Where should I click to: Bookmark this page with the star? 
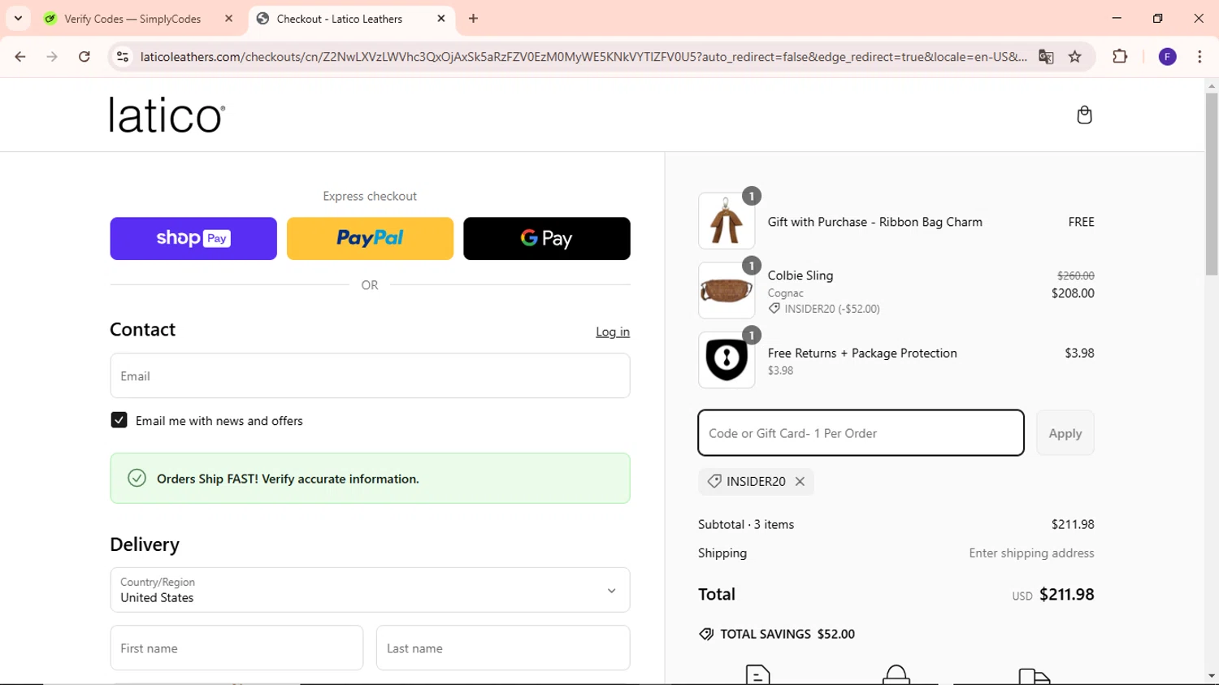[x=1075, y=57]
